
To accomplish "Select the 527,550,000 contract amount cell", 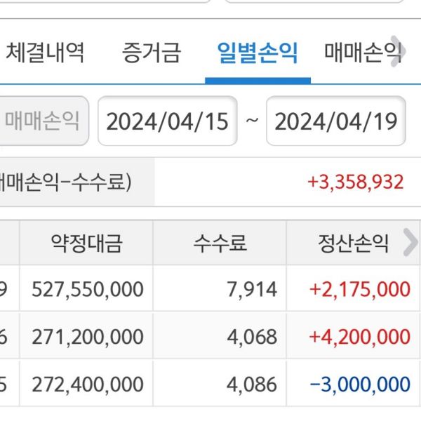I will (88, 288).
